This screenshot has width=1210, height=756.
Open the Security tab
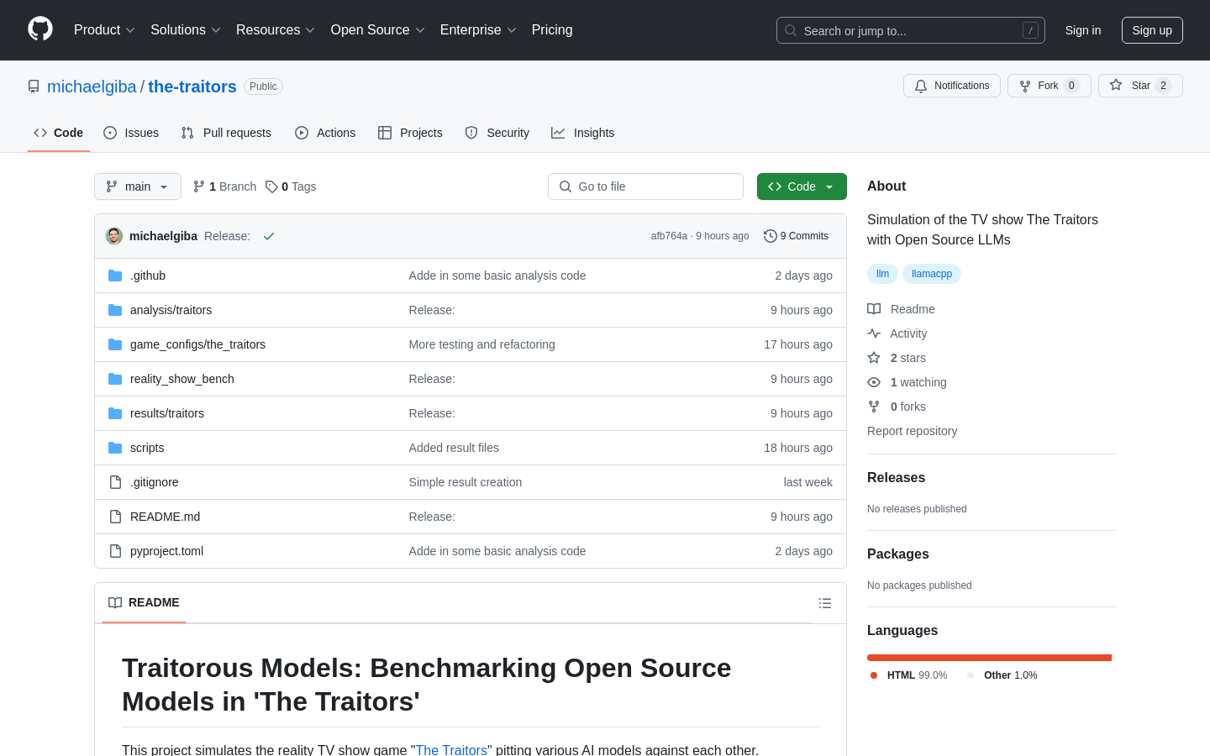(497, 133)
